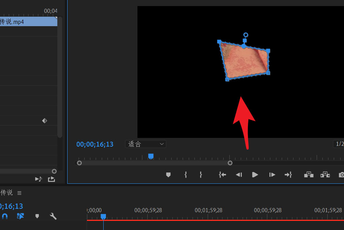344x230 pixels.
Task: Step back one frame
Action: click(x=239, y=175)
